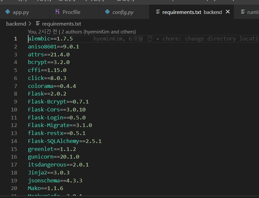Image resolution: width=259 pixels, height=198 pixels.
Task: Click the gunicorn==20.1.0 line
Action: click(54, 157)
